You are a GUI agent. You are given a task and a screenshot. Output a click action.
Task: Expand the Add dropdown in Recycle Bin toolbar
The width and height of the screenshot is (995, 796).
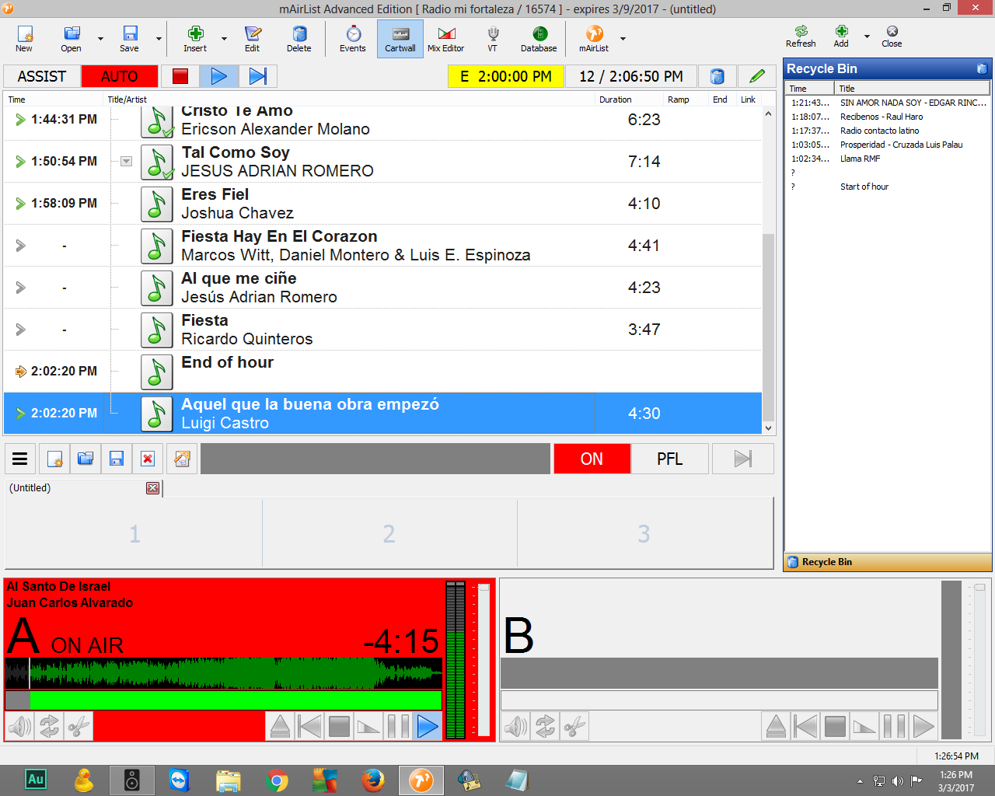click(x=867, y=36)
